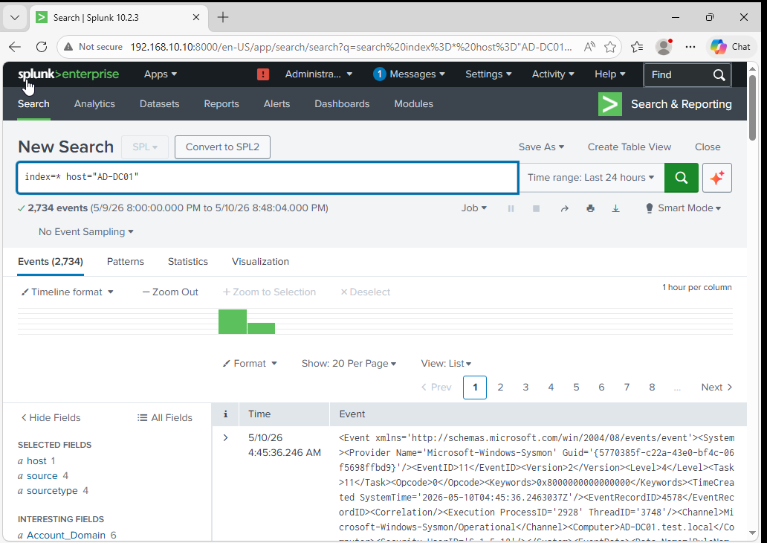Screen dimensions: 767x543
Task: Open the Save As dropdown
Action: coord(541,147)
